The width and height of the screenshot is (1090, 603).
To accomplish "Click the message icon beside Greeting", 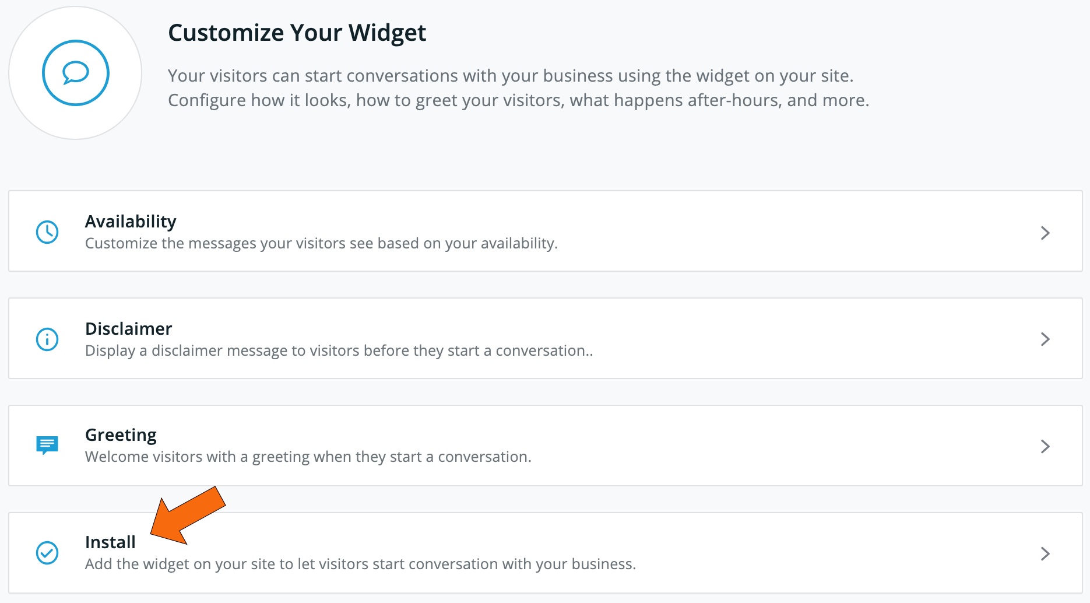I will coord(47,446).
